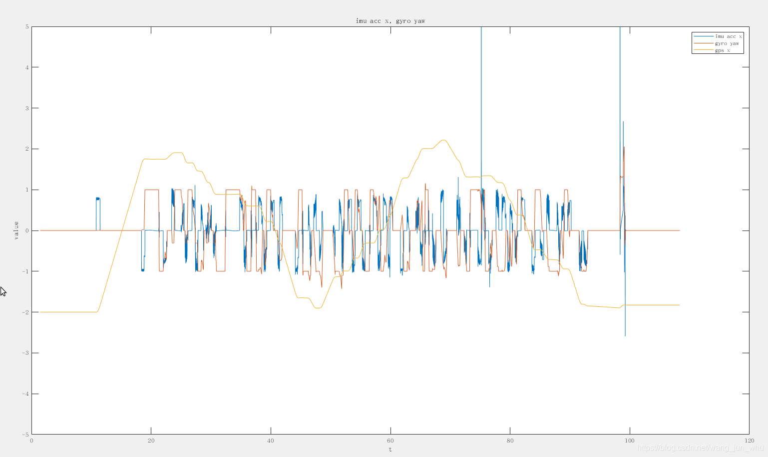Click y-axis tick label -1
The image size is (768, 457).
[25, 271]
